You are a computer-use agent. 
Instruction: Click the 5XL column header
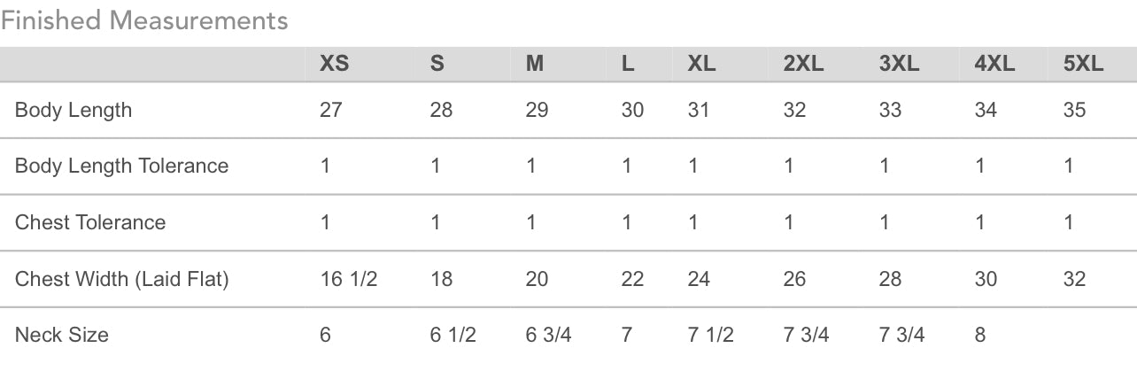(x=1084, y=64)
